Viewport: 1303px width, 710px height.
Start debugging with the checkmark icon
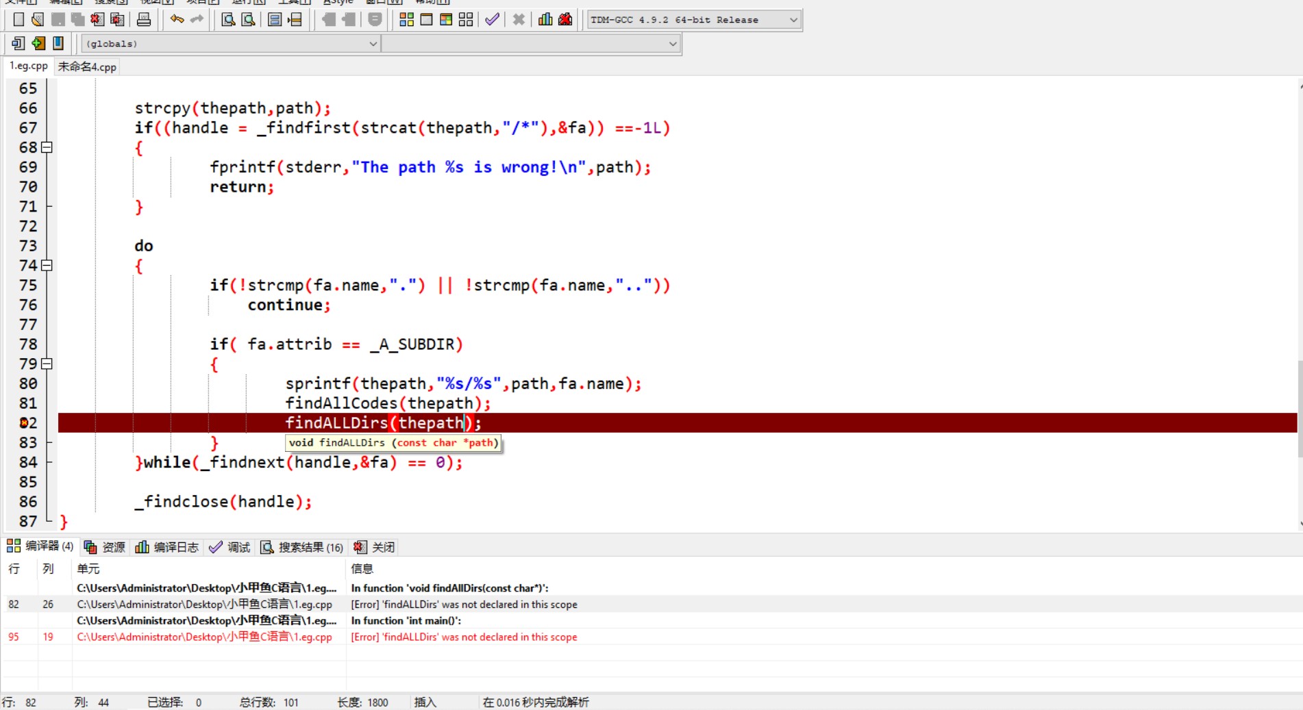pyautogui.click(x=491, y=20)
